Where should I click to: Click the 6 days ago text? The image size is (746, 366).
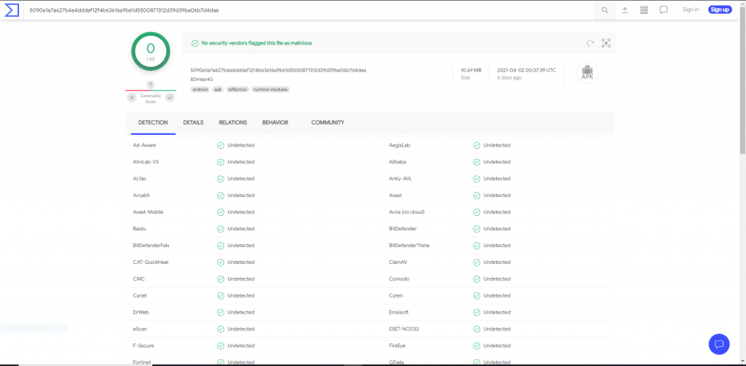click(509, 77)
